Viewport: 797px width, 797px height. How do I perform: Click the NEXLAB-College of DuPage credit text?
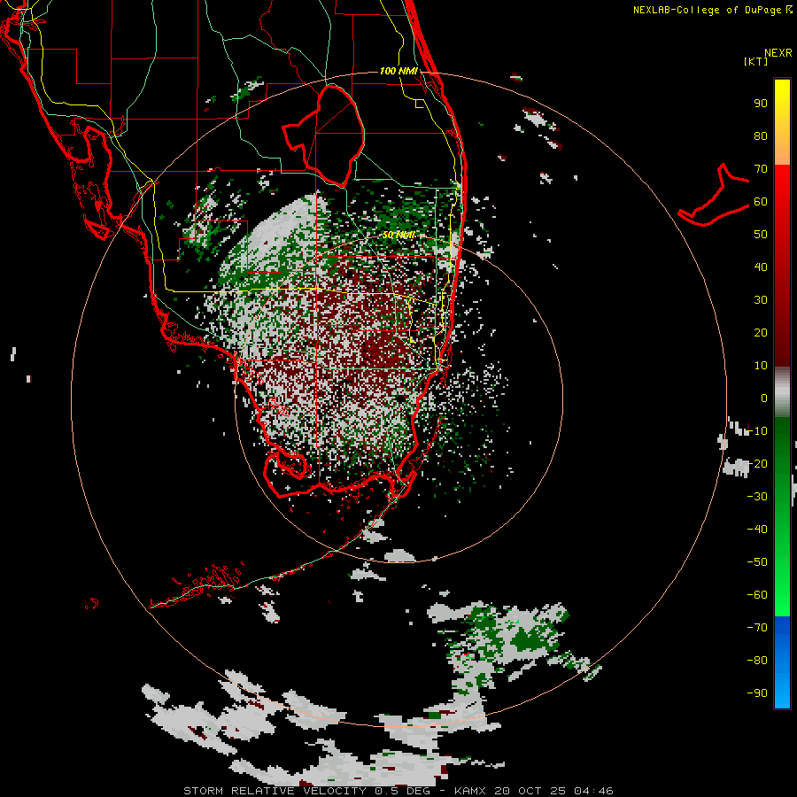708,10
